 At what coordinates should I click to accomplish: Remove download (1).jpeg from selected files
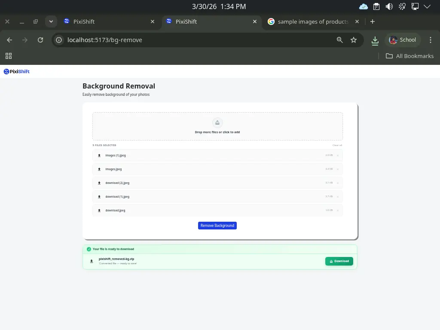click(x=338, y=197)
